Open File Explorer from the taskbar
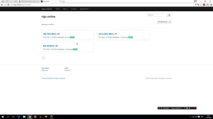Image resolution: width=213 pixels, height=119 pixels. pyautogui.click(x=24, y=117)
